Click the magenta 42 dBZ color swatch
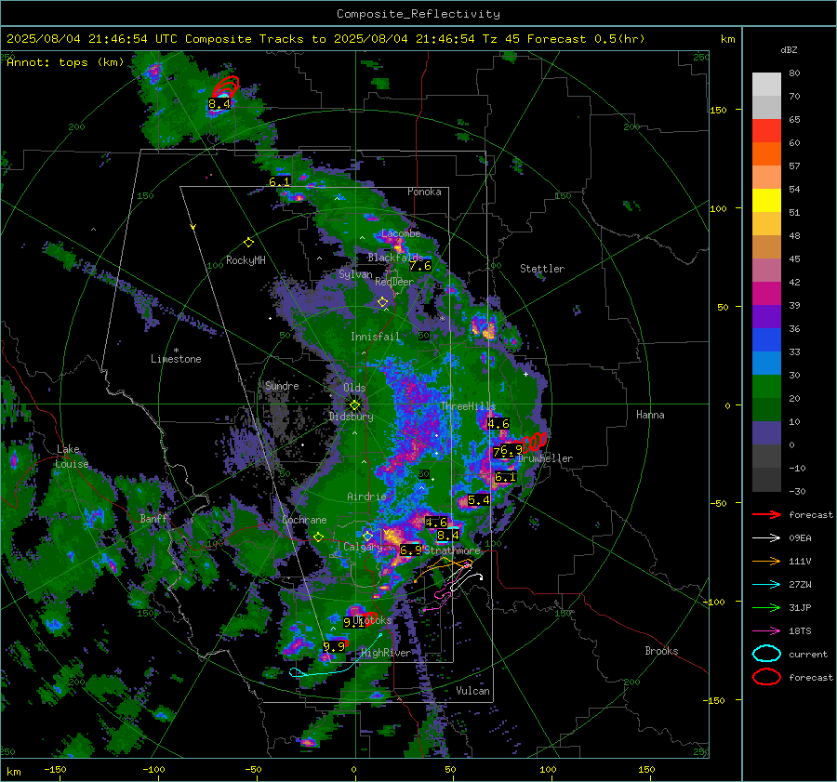This screenshot has width=837, height=782. pyautogui.click(x=766, y=293)
